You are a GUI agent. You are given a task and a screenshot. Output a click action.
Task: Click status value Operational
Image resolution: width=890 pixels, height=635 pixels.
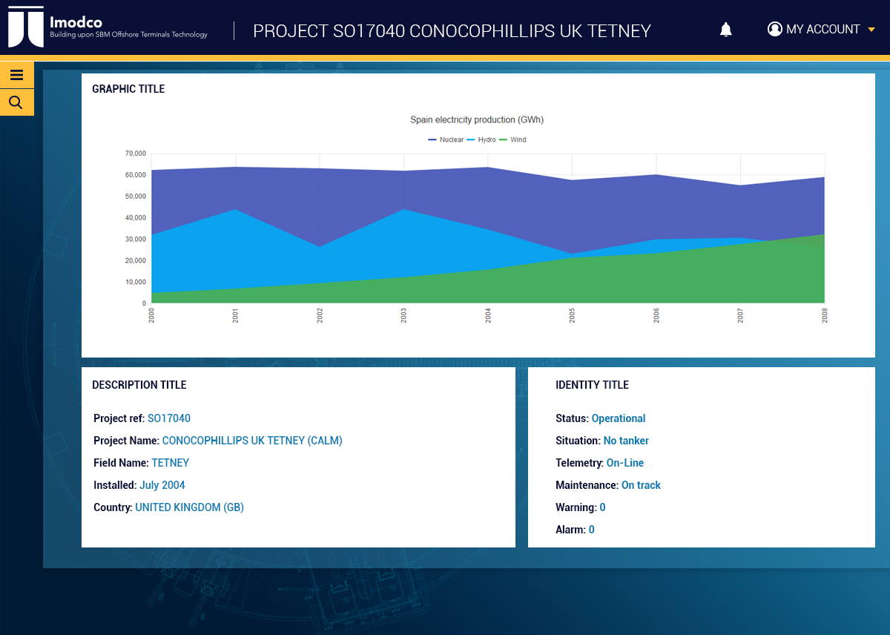point(619,418)
